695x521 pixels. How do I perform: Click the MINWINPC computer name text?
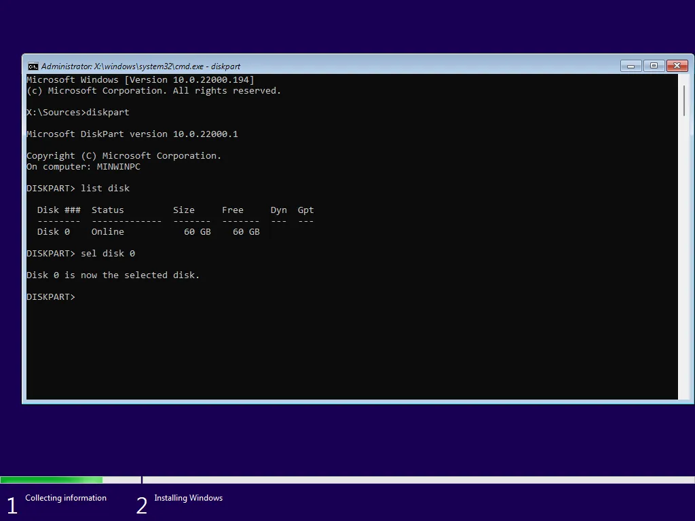point(119,166)
